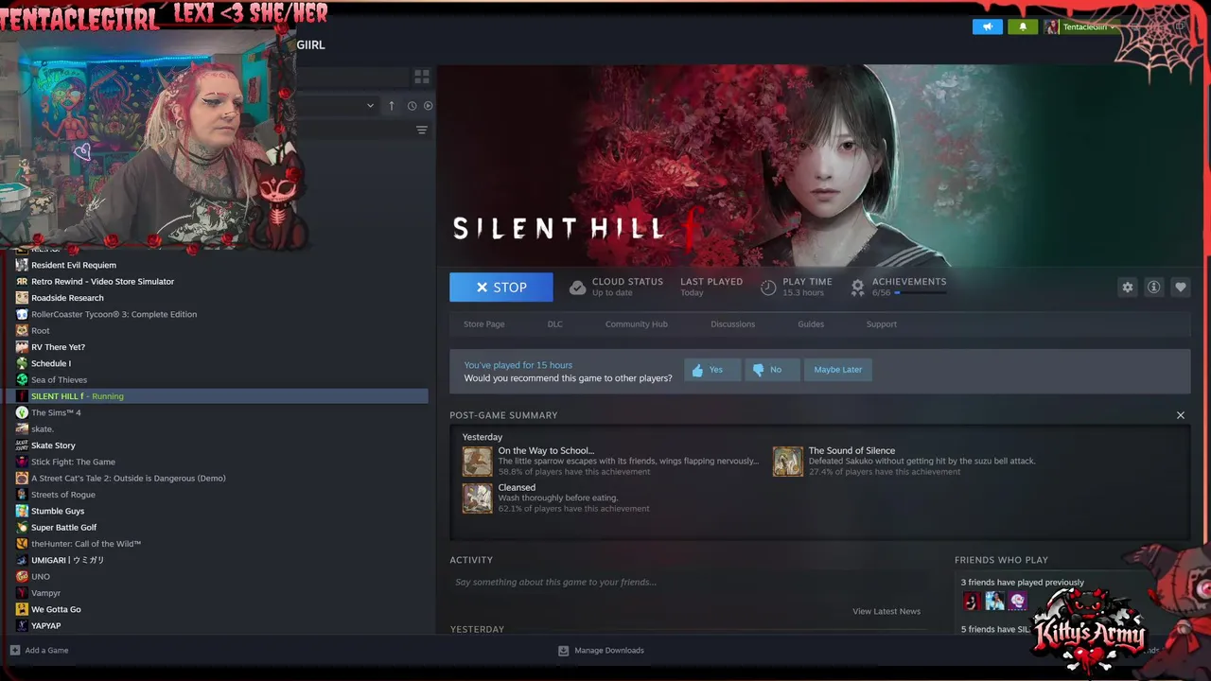Open the Guides tab
The width and height of the screenshot is (1211, 681).
[x=811, y=324]
